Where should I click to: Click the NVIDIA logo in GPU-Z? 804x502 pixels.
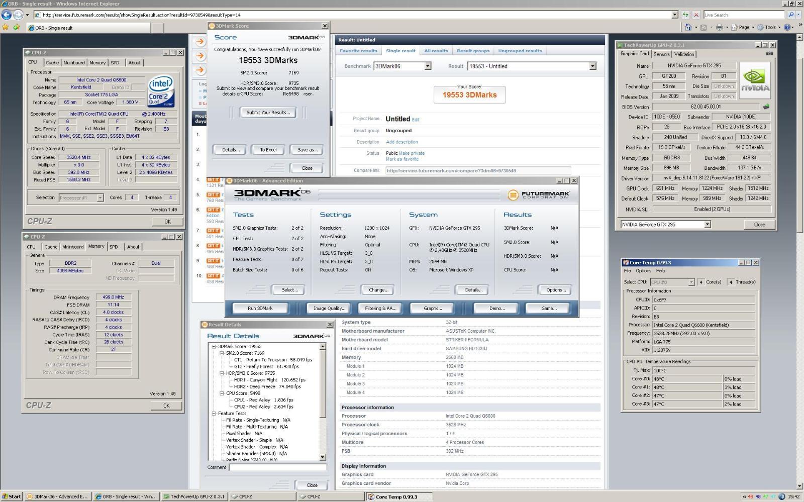coord(755,80)
